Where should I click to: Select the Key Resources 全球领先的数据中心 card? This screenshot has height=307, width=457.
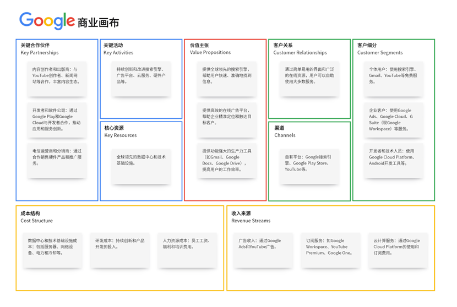[x=141, y=162]
